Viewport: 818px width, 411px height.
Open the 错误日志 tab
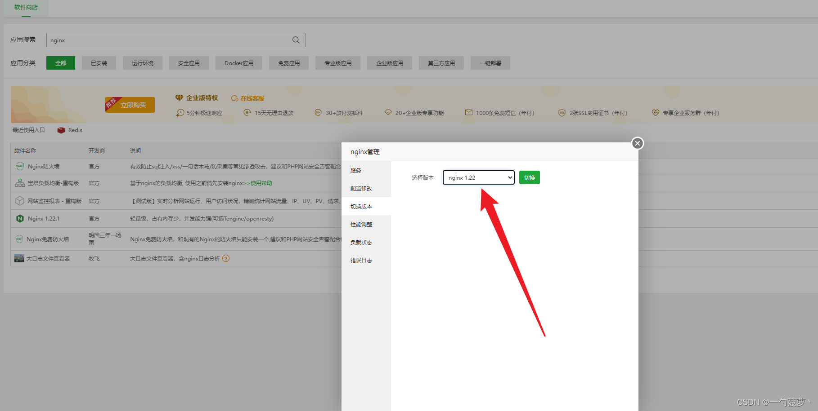pos(366,260)
